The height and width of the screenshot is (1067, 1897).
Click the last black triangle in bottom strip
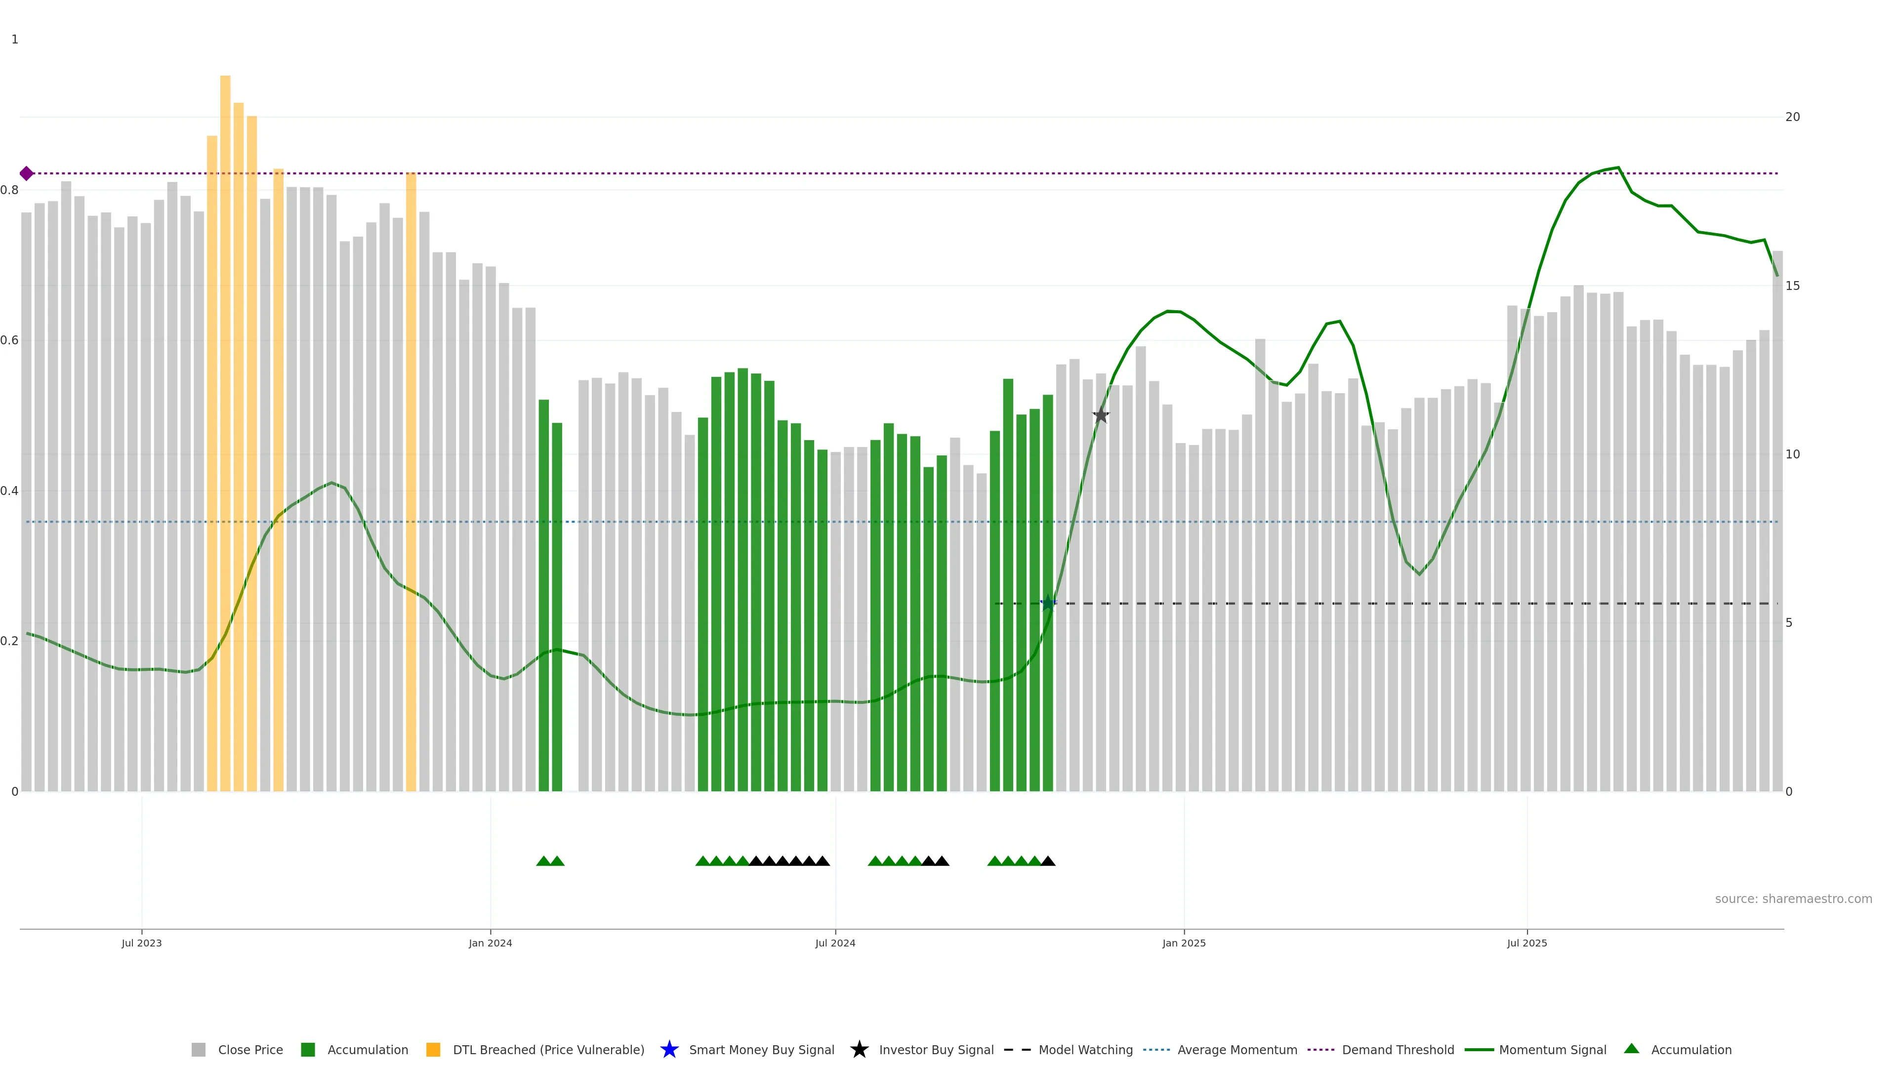click(1048, 861)
